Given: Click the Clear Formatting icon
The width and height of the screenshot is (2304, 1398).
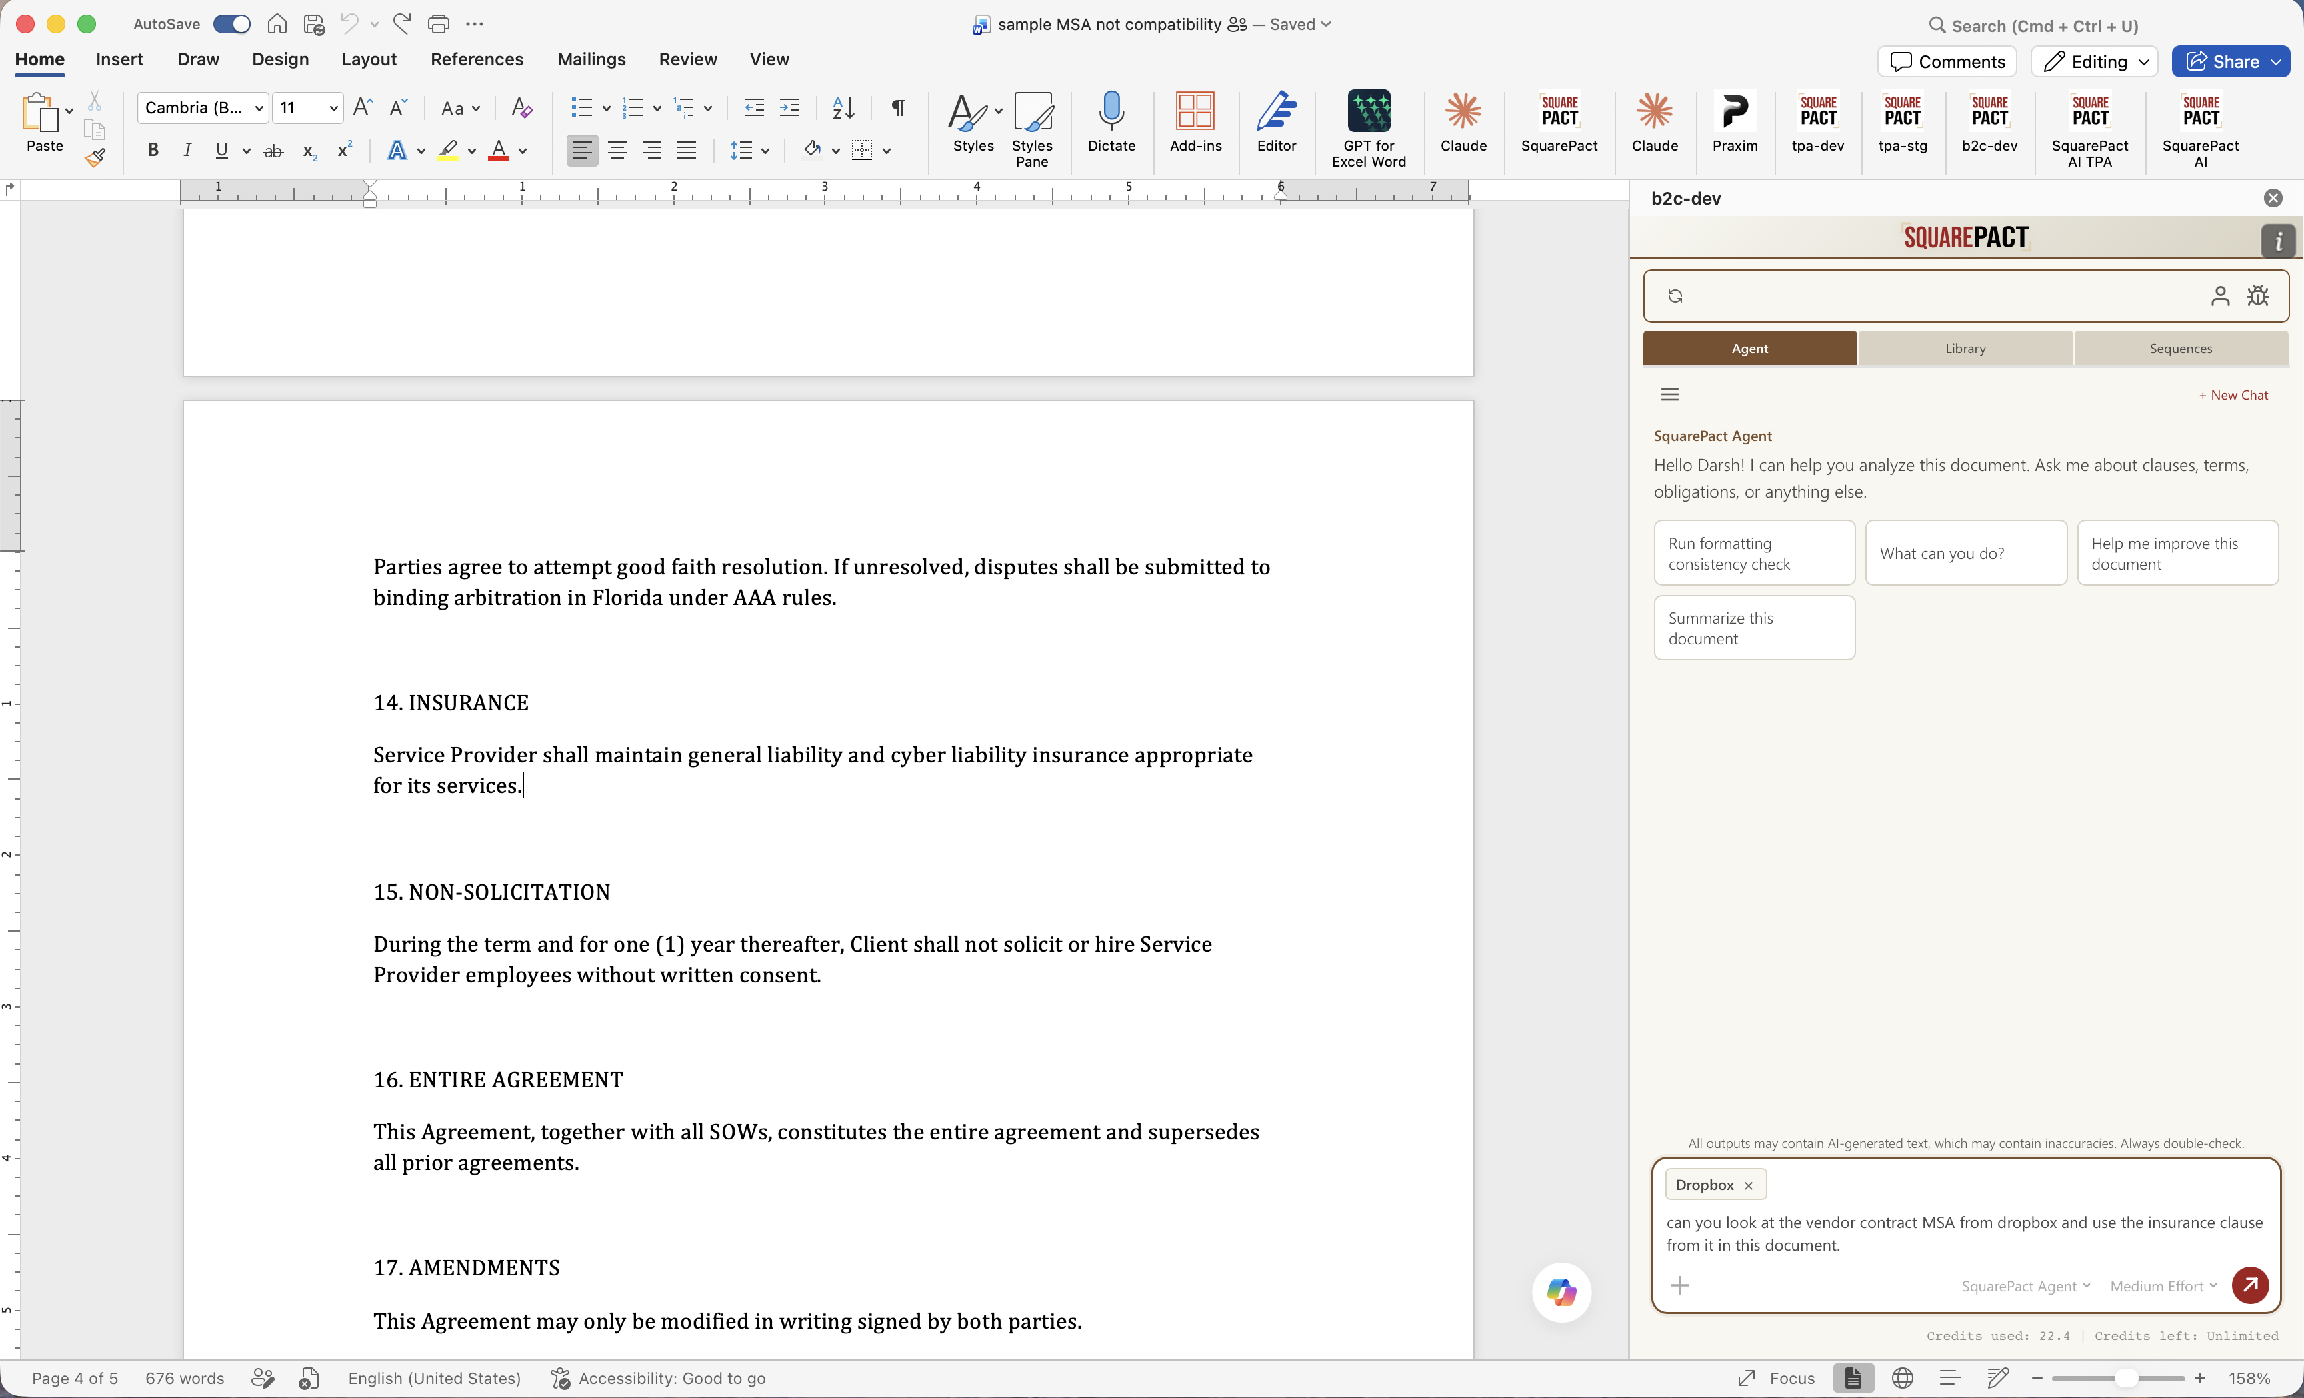Looking at the screenshot, I should 522,107.
